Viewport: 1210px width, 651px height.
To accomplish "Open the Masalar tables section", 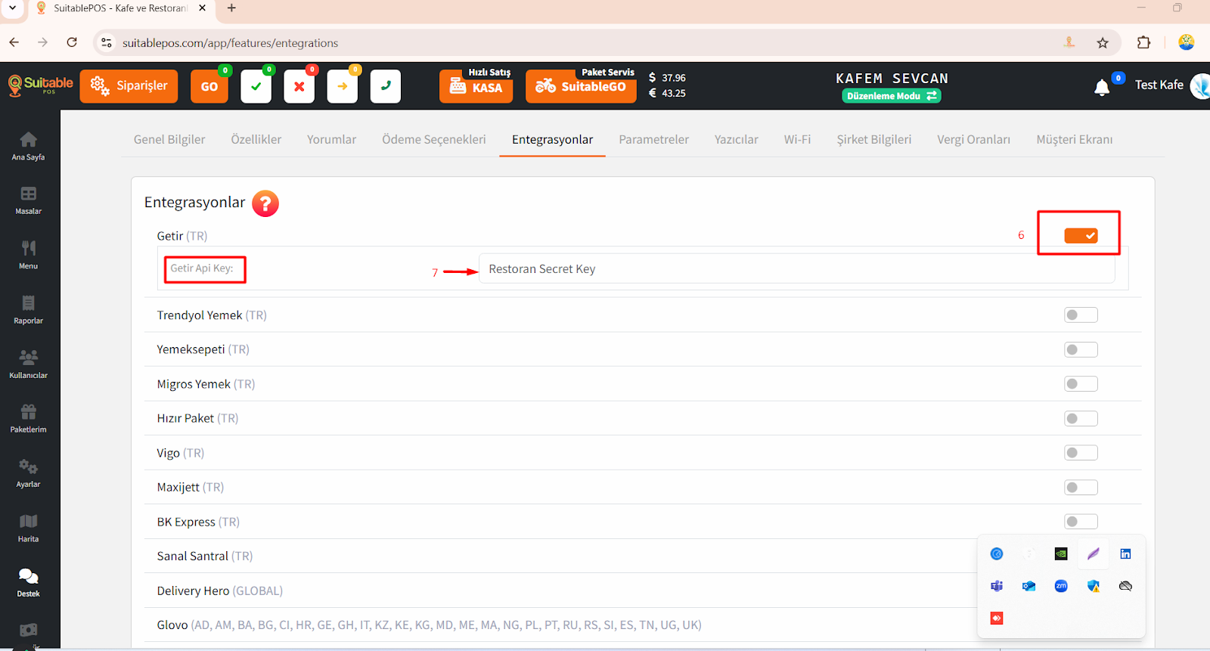I will [x=28, y=200].
